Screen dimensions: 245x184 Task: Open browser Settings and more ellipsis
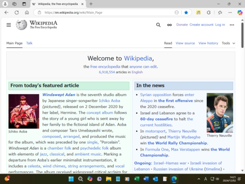click(x=230, y=13)
